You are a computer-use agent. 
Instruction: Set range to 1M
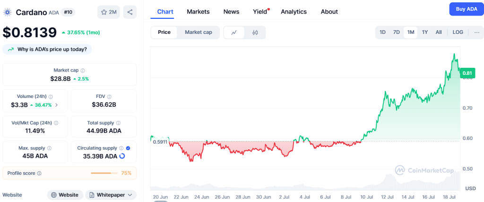pyautogui.click(x=411, y=32)
